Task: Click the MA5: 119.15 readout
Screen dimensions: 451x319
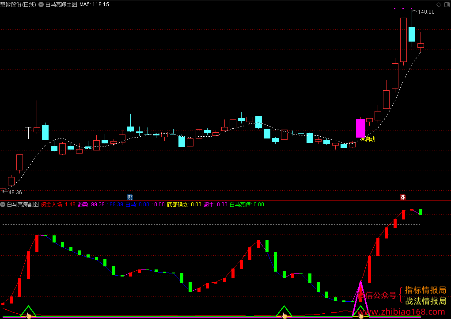Action: [95, 4]
